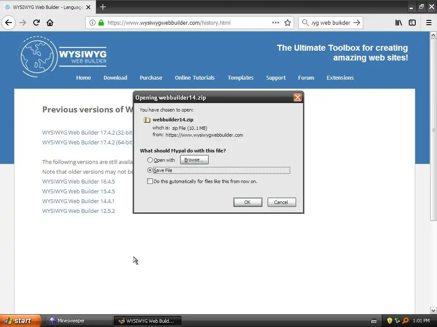
Task: Download WYSIWYG Web Builder 15.4.5
Action: point(79,191)
